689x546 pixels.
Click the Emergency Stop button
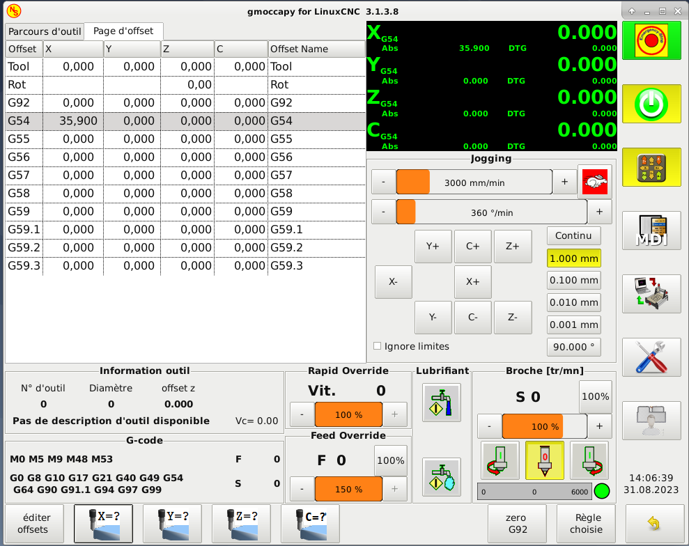pos(651,40)
